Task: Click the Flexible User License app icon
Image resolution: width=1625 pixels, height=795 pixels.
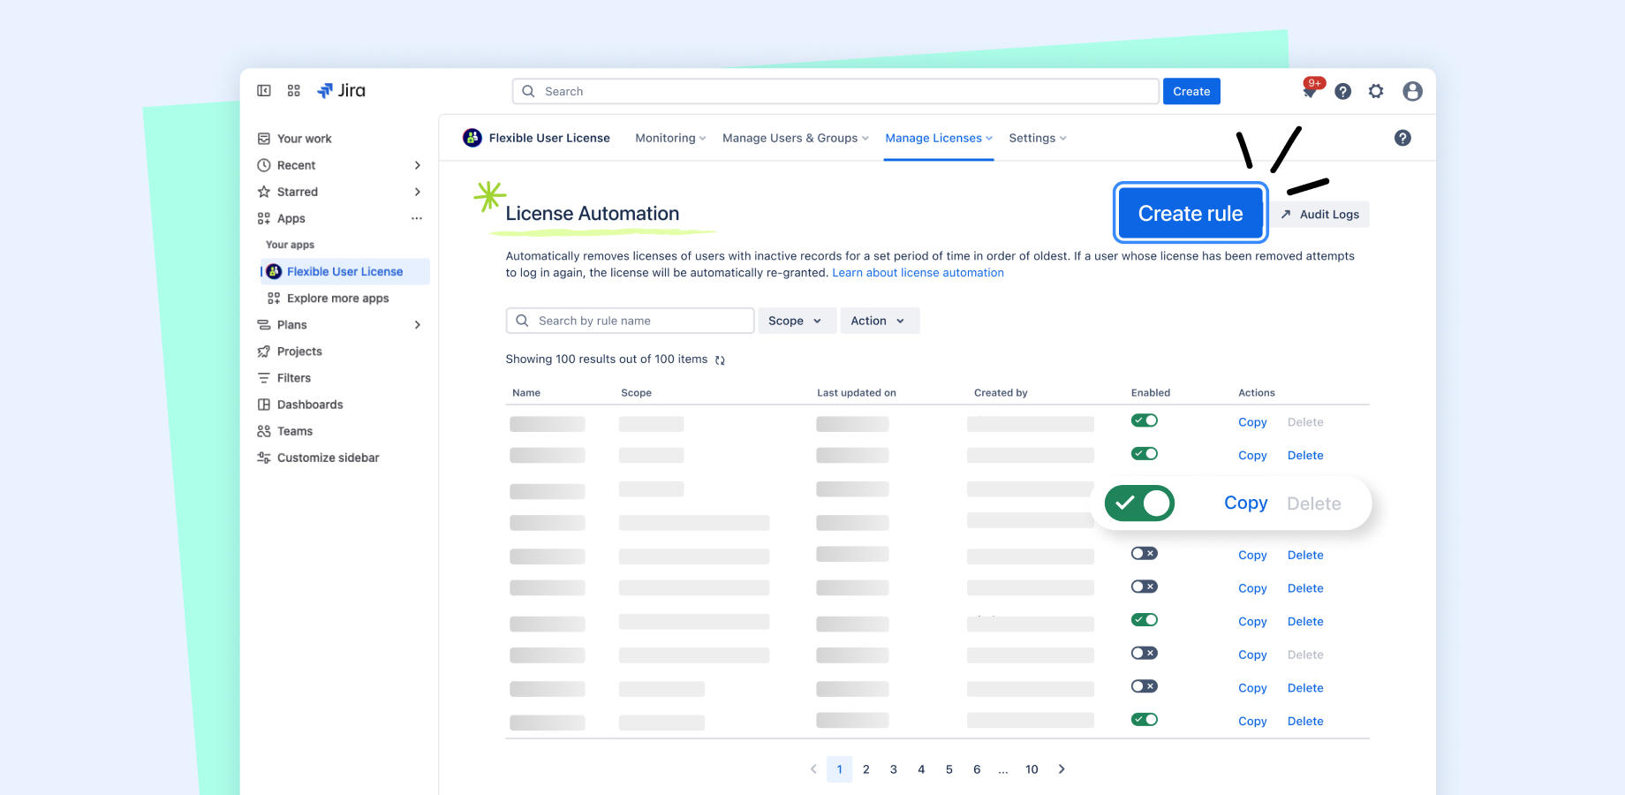Action: tap(473, 137)
